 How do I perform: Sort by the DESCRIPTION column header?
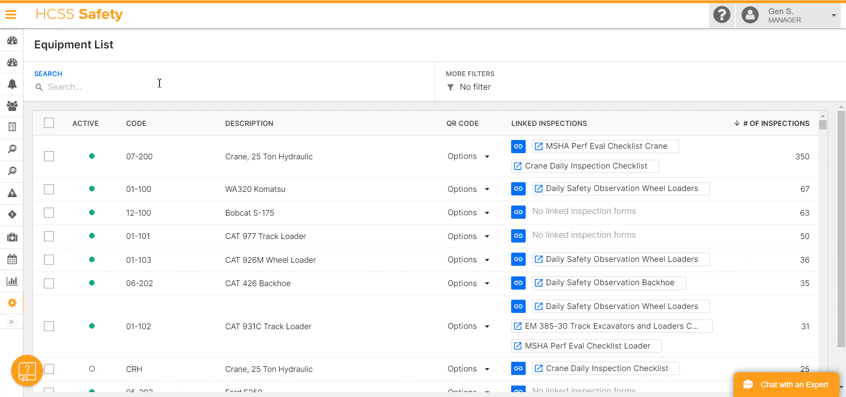point(249,123)
